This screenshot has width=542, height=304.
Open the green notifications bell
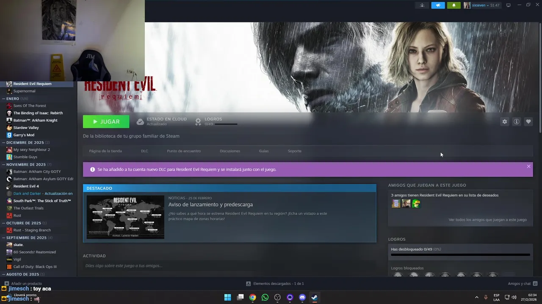coord(454,5)
